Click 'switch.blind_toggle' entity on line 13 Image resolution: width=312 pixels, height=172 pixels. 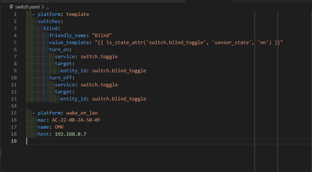[119, 99]
